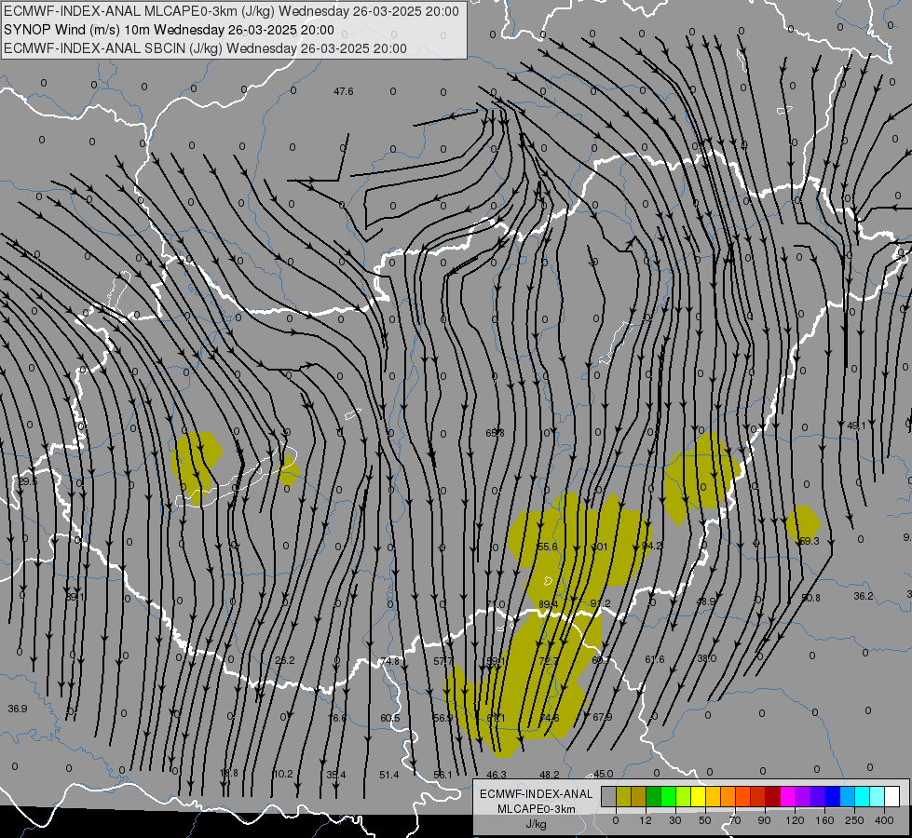Click the 36.2 grid value on map
This screenshot has width=912, height=838.
click(x=864, y=596)
